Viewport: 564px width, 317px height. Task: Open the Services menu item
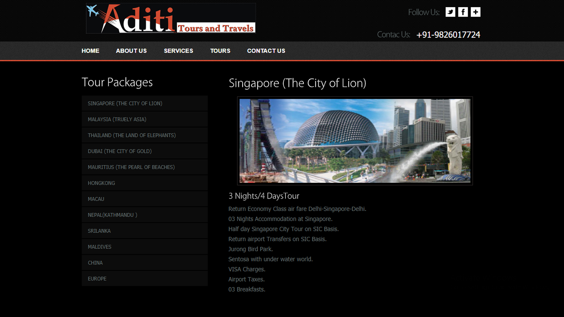[x=178, y=51]
